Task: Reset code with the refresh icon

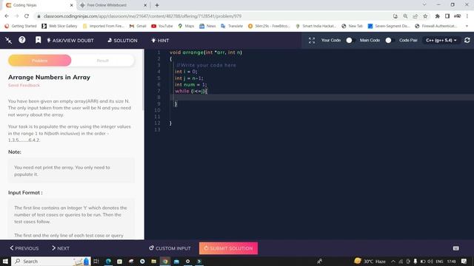Action: [x=467, y=40]
